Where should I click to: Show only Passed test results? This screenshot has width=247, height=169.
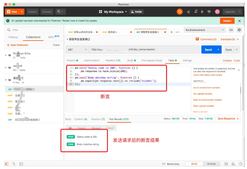click(82, 128)
